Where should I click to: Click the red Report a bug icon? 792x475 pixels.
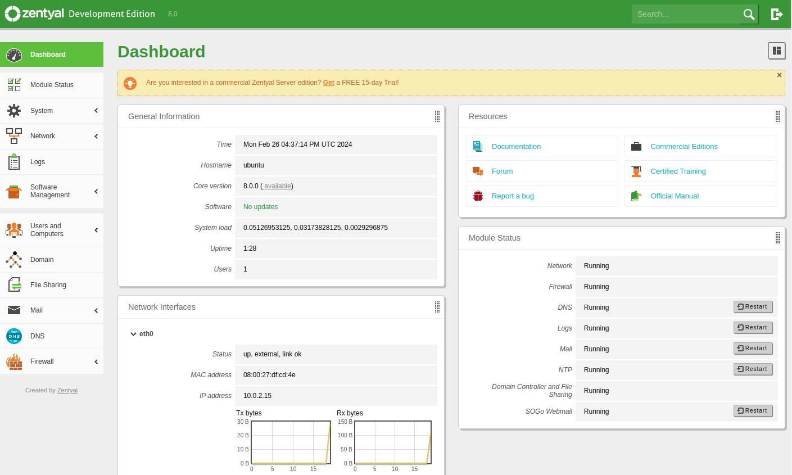[x=478, y=196]
